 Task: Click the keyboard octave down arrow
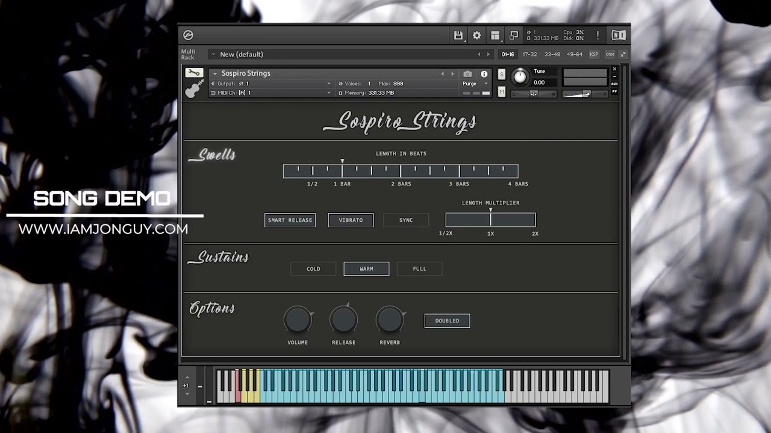pos(187,393)
